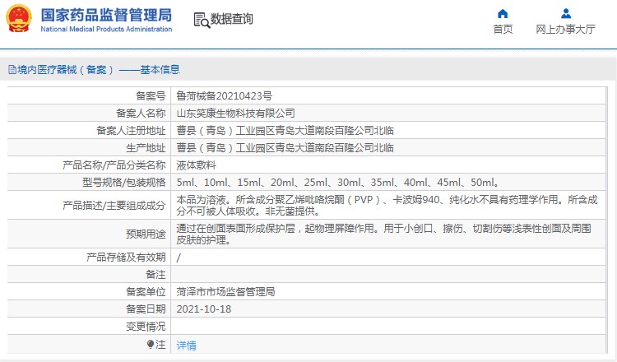The width and height of the screenshot is (617, 362).
Task: Click the 备案日期 label
Action: 146,309
